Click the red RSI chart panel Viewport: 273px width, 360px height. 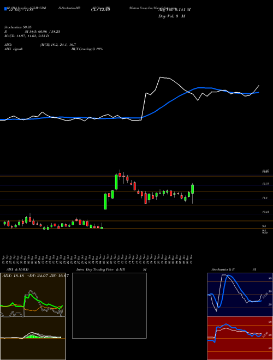click(240, 338)
